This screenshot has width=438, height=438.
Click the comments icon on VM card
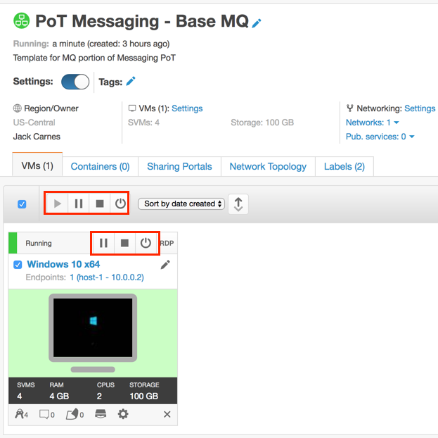click(x=47, y=414)
